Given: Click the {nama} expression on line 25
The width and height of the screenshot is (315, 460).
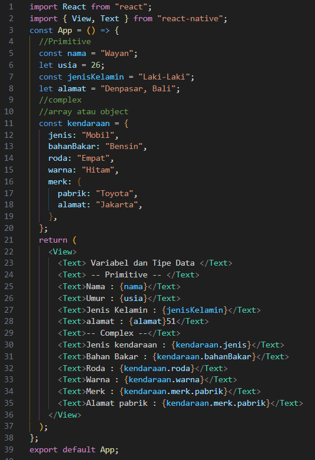Looking at the screenshot, I should 133,287.
